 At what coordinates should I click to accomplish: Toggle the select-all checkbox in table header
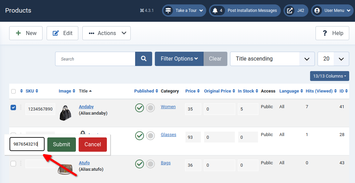pos(13,91)
